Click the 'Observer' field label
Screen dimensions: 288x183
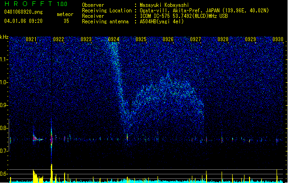click(93, 5)
